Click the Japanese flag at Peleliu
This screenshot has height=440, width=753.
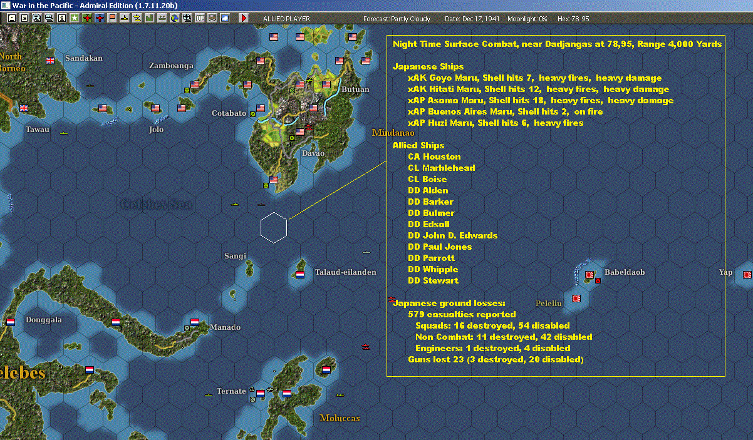coord(576,299)
